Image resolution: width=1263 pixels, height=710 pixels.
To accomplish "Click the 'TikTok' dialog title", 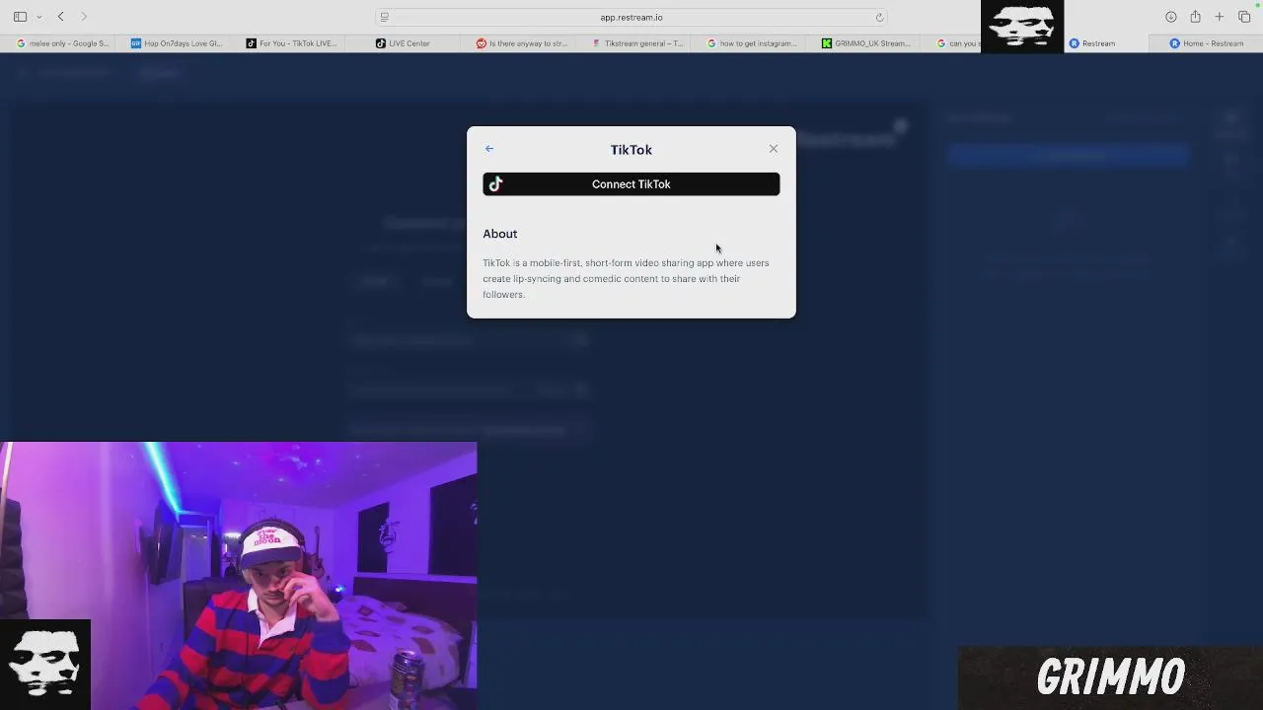I will [x=631, y=150].
